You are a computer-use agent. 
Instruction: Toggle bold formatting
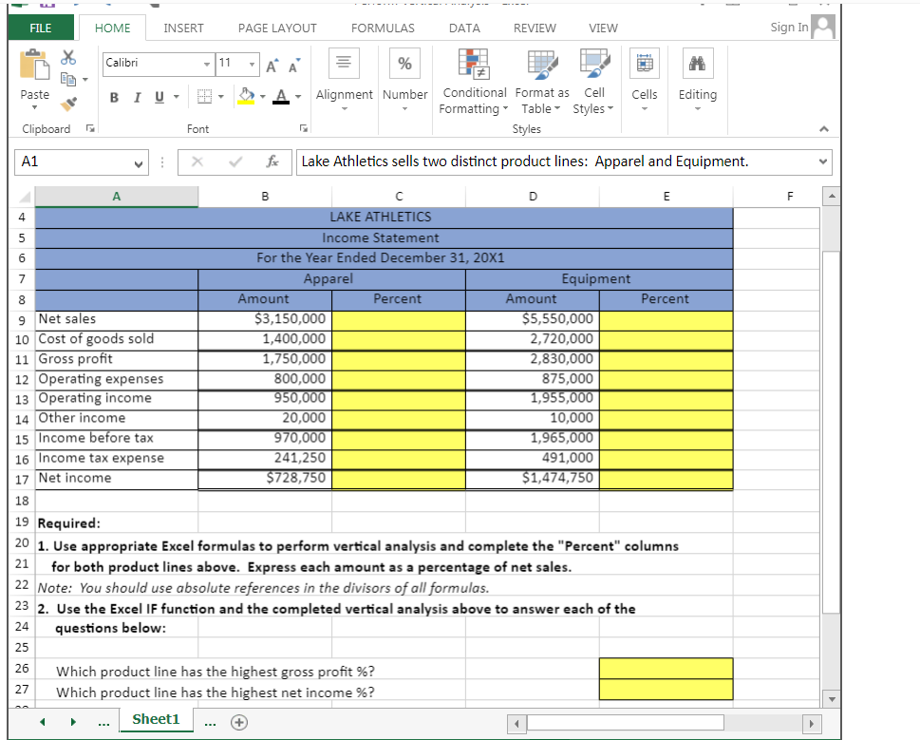click(113, 97)
